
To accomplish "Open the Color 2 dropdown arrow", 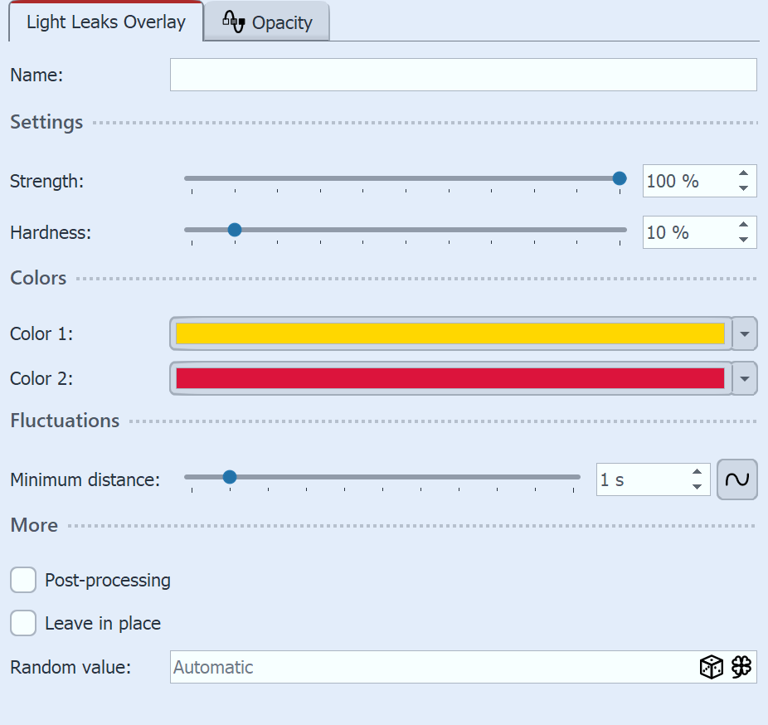I will click(746, 378).
